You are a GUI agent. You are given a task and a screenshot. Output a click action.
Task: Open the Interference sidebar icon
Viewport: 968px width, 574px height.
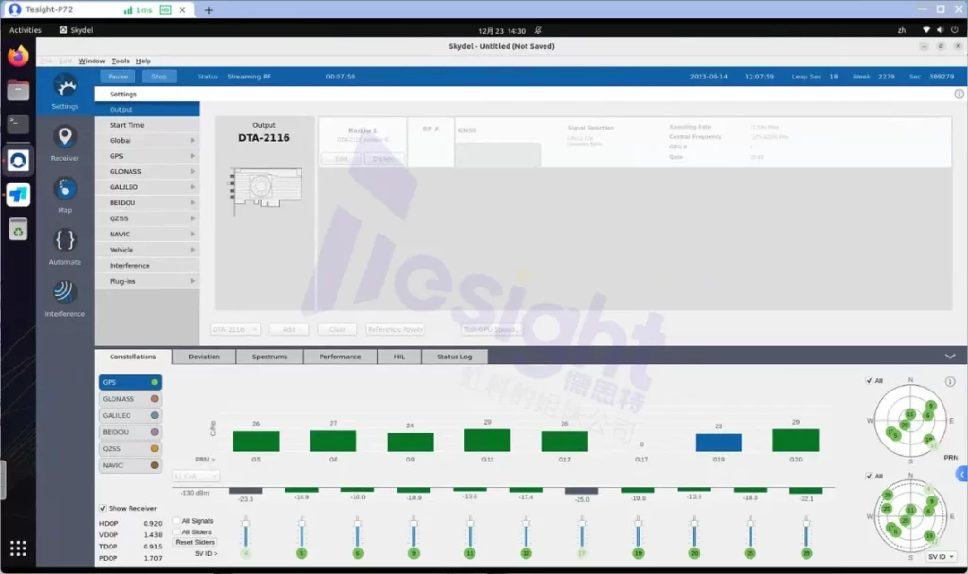coord(64,292)
